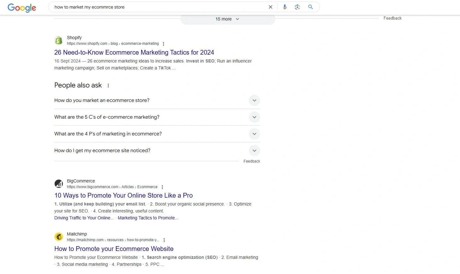This screenshot has width=460, height=274.
Task: Open the three-dot menu on the Shopify result
Action: click(164, 44)
